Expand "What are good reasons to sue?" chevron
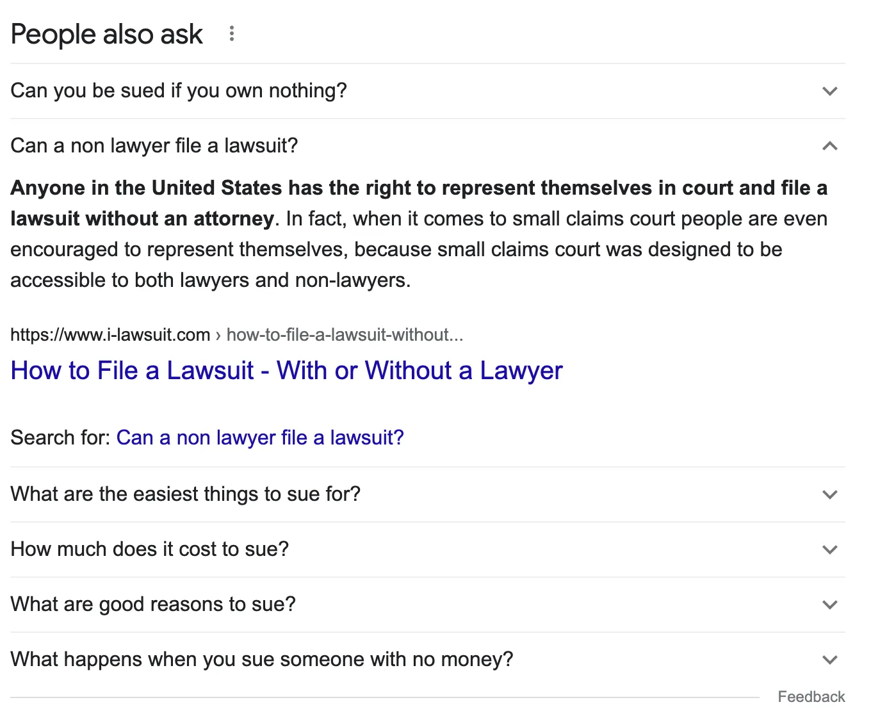Image resolution: width=871 pixels, height=725 pixels. tap(829, 605)
